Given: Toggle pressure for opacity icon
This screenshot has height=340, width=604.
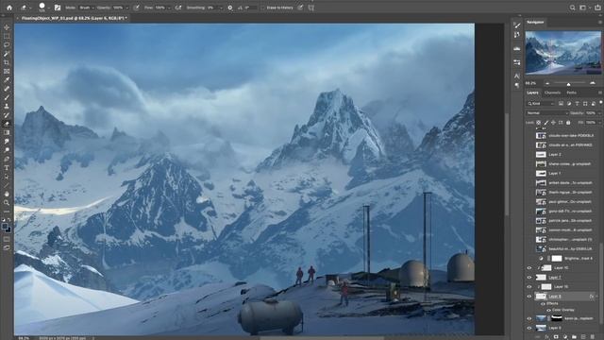Looking at the screenshot, I should tap(136, 8).
